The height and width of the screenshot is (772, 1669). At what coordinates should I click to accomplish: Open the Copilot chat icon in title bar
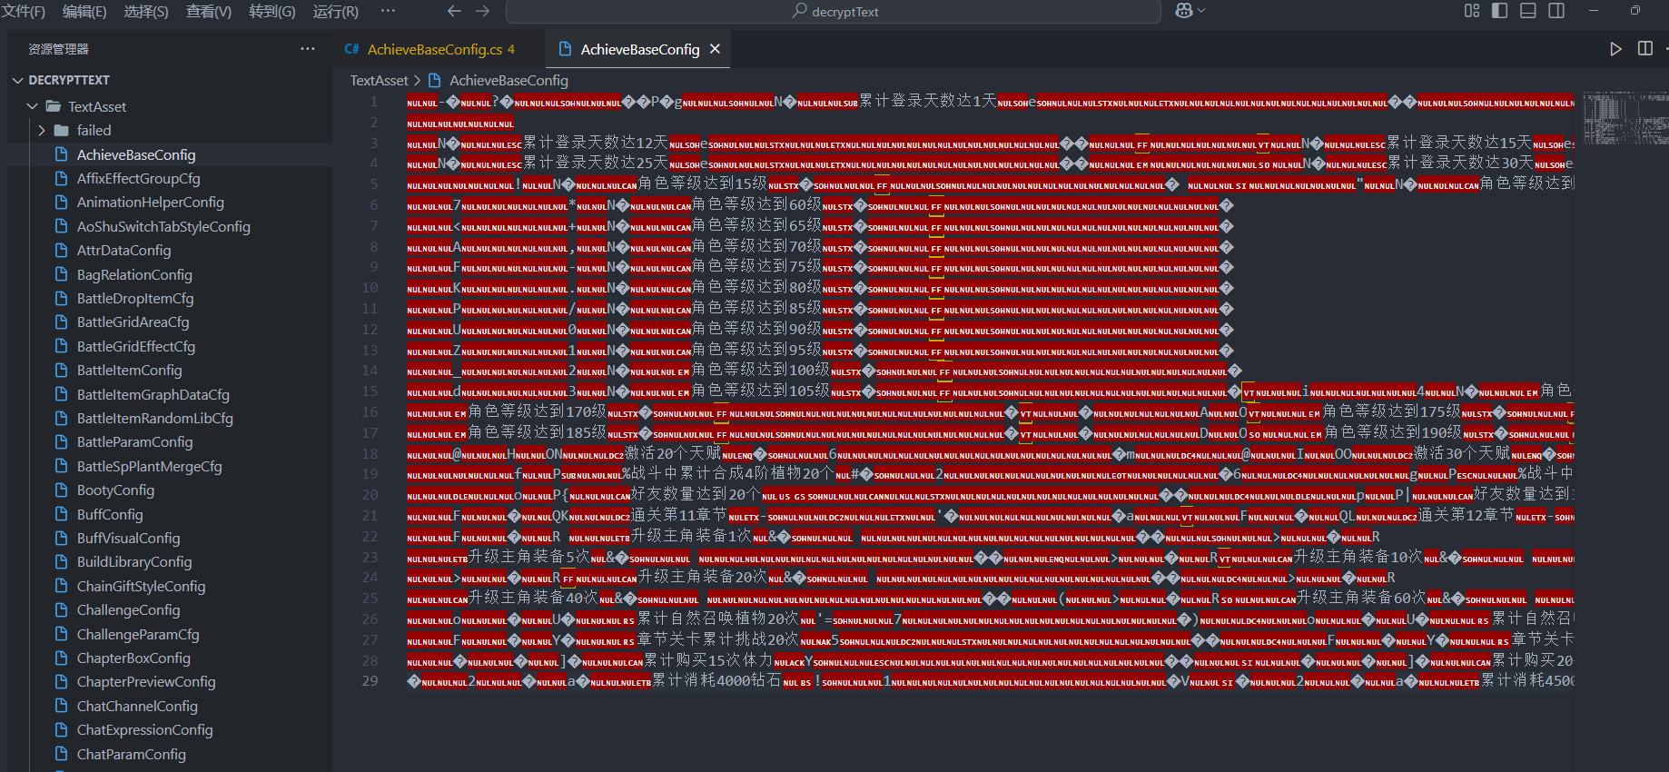tap(1184, 11)
